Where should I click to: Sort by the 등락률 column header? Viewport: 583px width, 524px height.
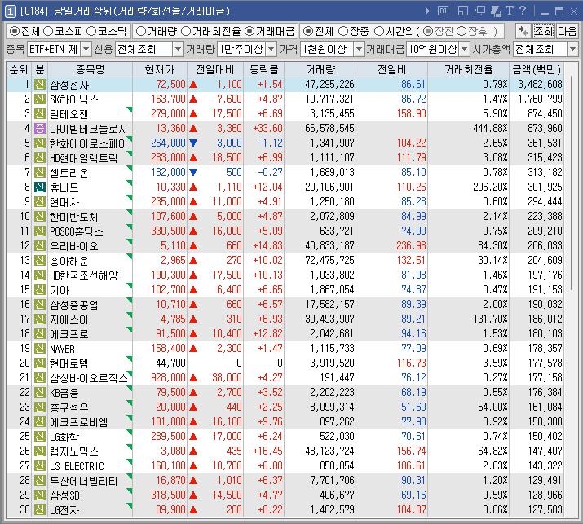click(263, 69)
